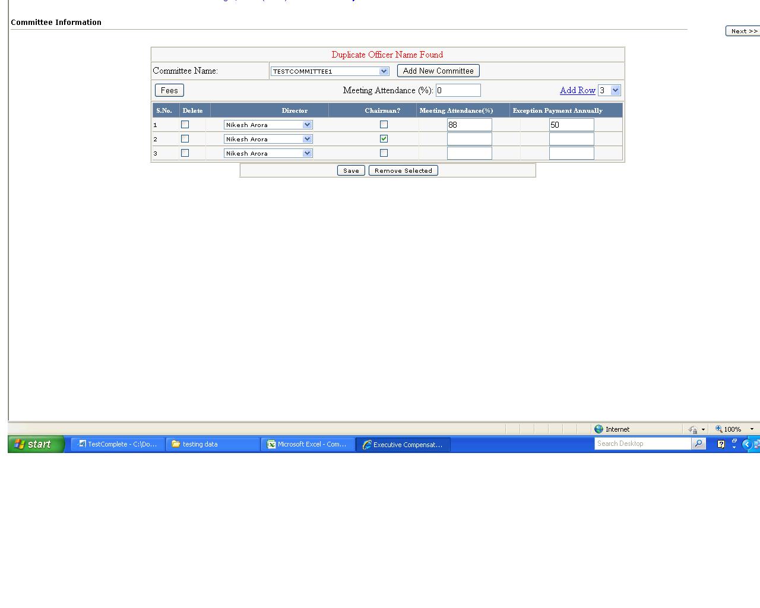Image resolution: width=760 pixels, height=608 pixels.
Task: Open the Fees button
Action: tap(169, 90)
